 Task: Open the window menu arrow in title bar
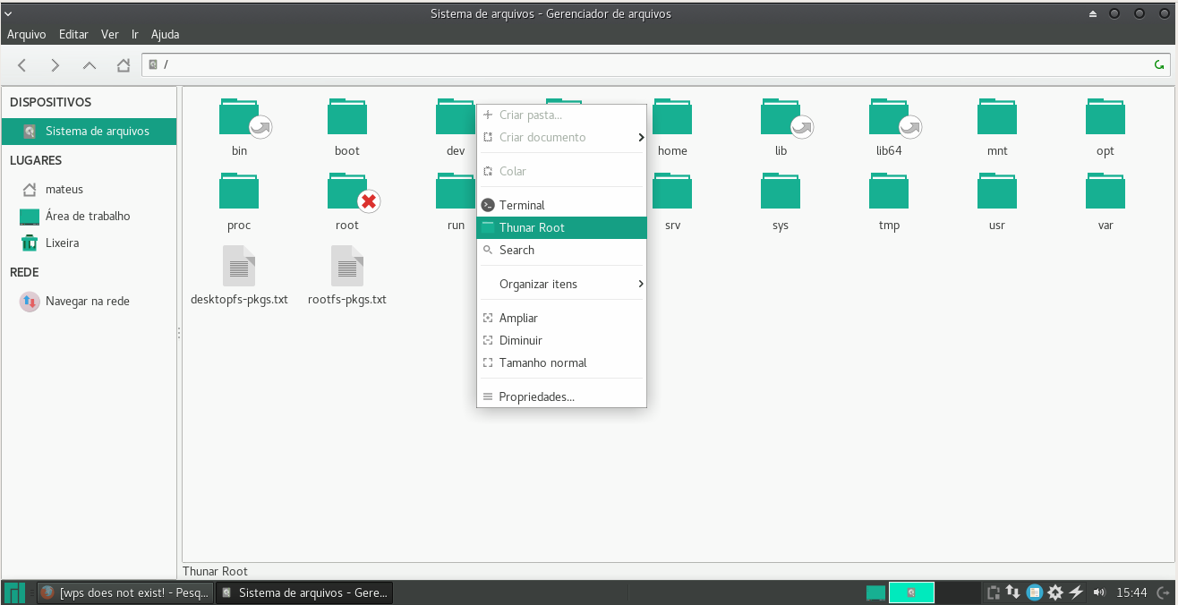(x=8, y=13)
